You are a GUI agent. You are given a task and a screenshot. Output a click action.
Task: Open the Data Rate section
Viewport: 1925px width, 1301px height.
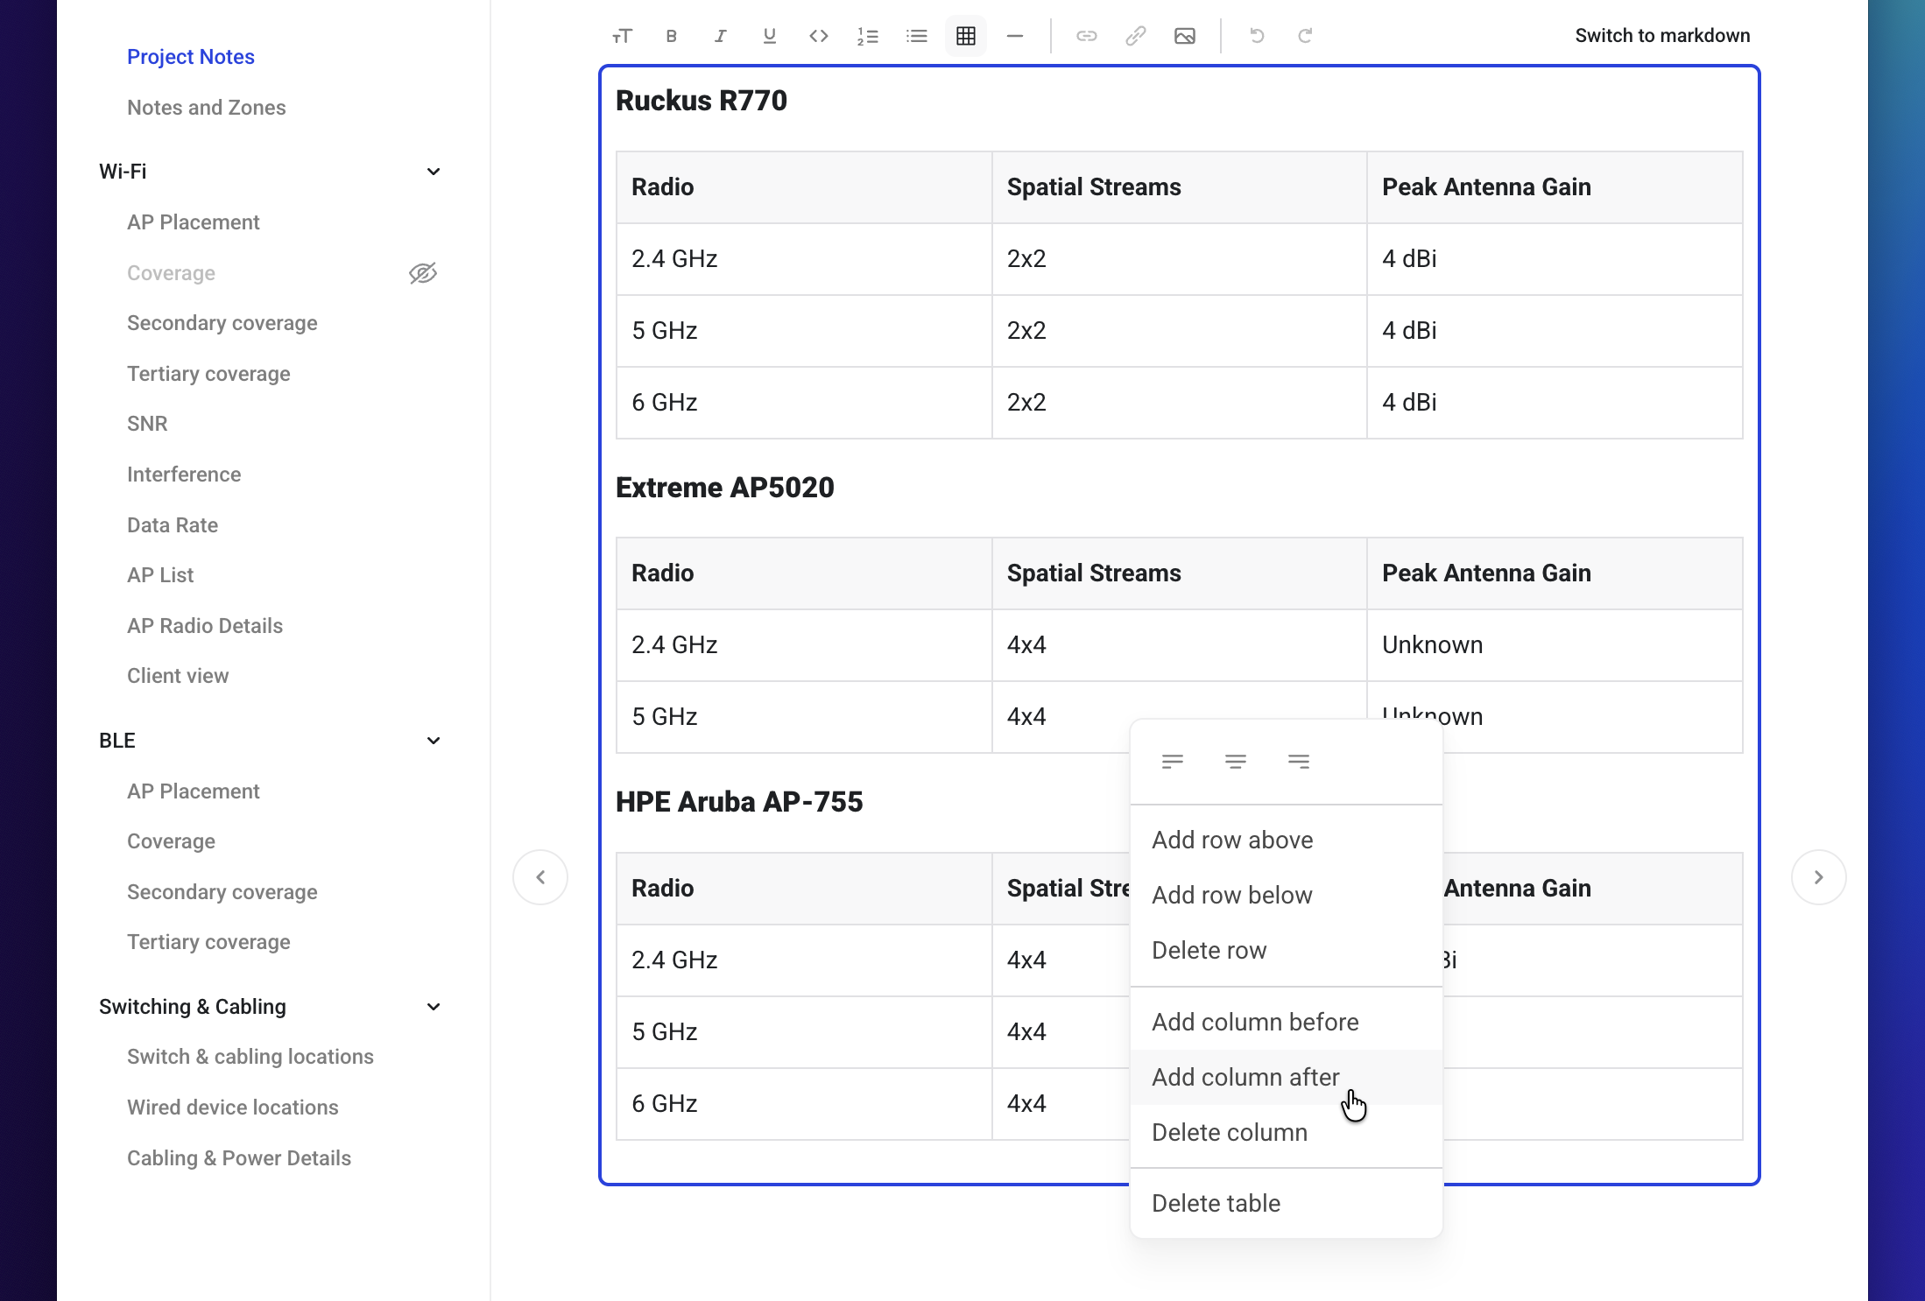(x=173, y=525)
